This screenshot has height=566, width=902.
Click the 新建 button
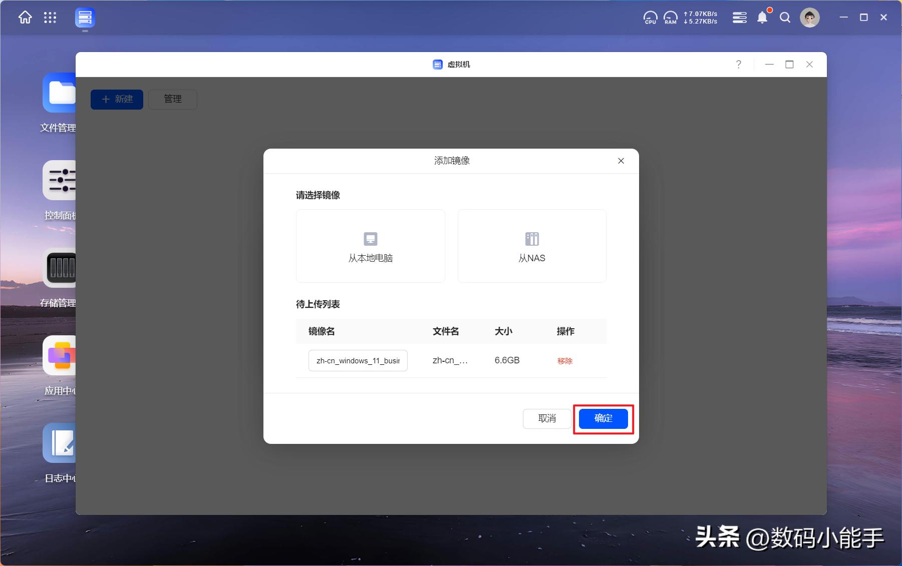click(x=117, y=99)
